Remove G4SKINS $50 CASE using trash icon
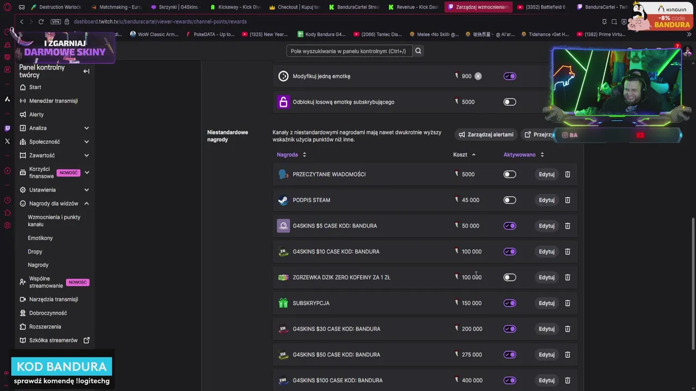 pos(567,355)
